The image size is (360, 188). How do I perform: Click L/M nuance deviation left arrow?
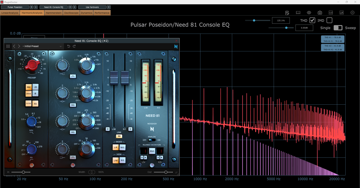tap(142, 157)
